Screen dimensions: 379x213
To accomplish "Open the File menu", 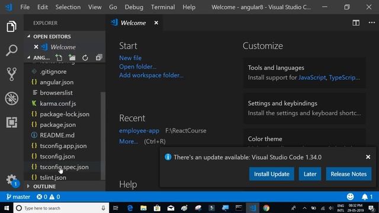I will click(x=25, y=7).
